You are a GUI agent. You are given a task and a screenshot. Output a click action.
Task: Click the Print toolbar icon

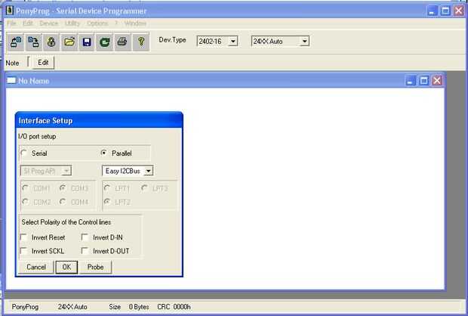click(x=122, y=42)
